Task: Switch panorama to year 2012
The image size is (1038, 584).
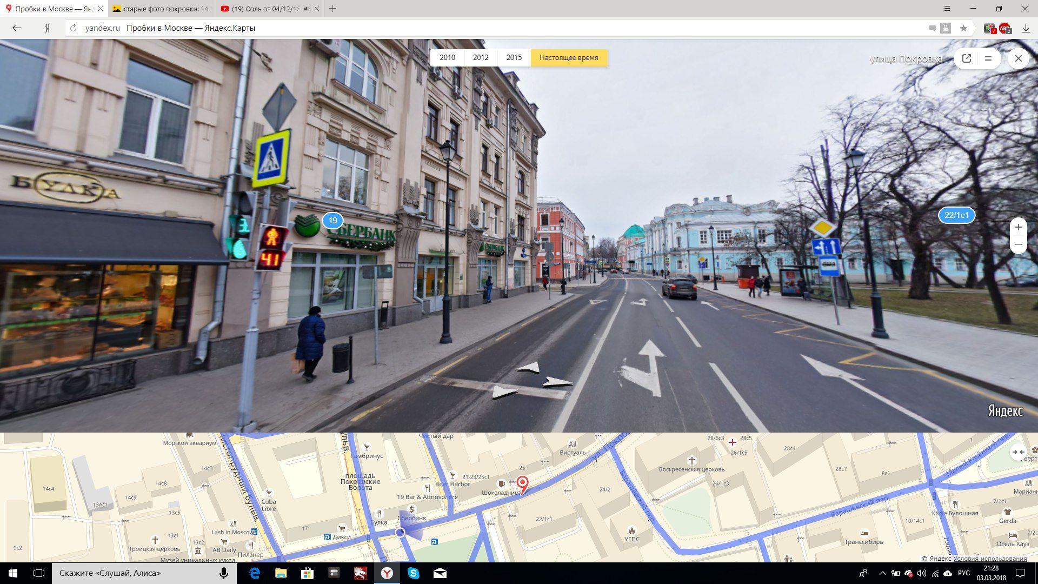Action: tap(481, 57)
